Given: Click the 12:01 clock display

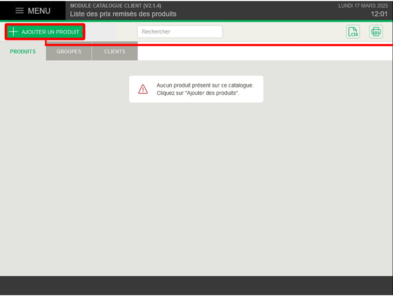Looking at the screenshot, I should click(x=379, y=14).
